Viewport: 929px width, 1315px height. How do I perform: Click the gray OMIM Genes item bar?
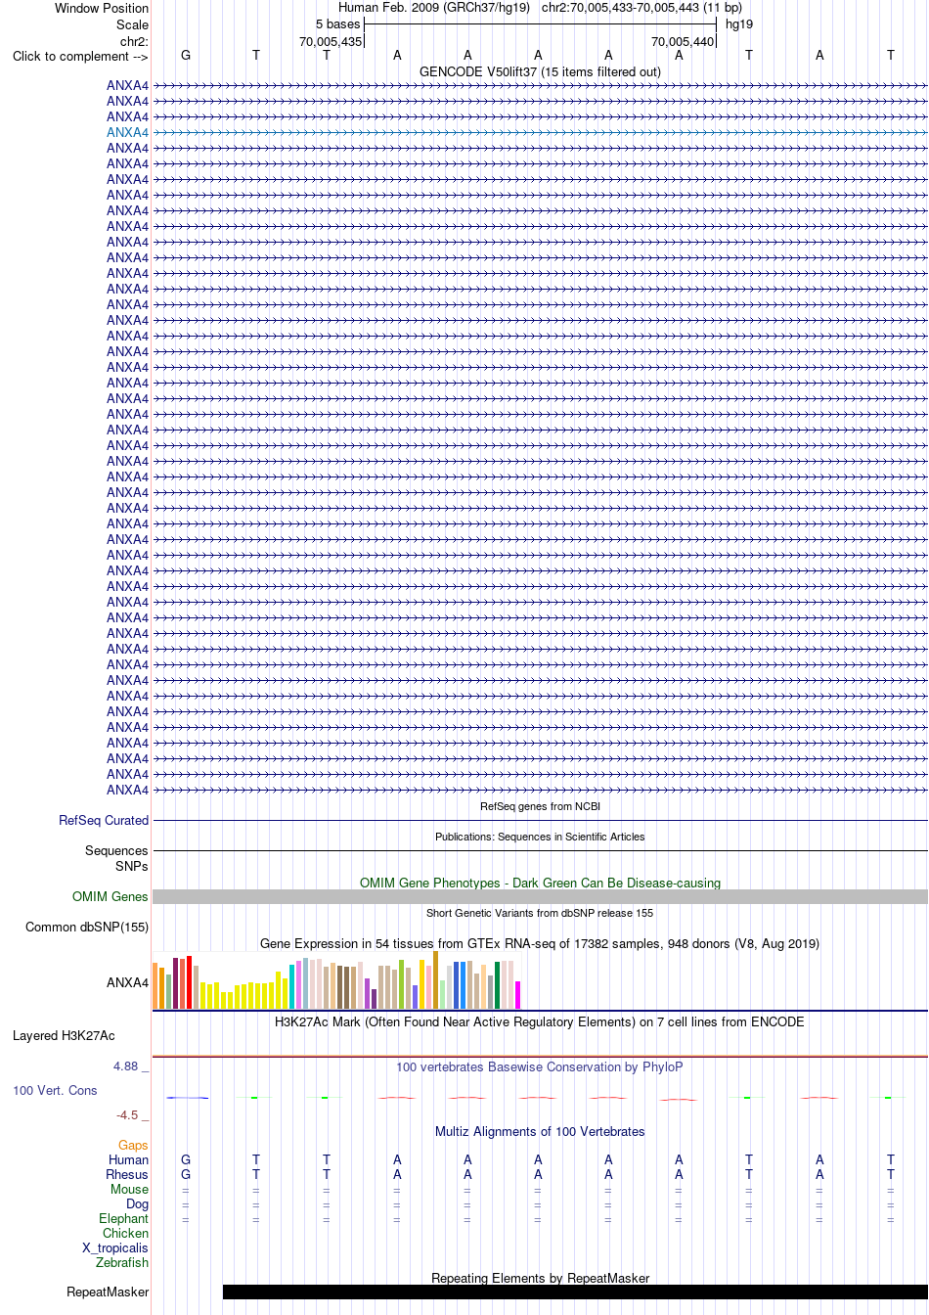(540, 896)
